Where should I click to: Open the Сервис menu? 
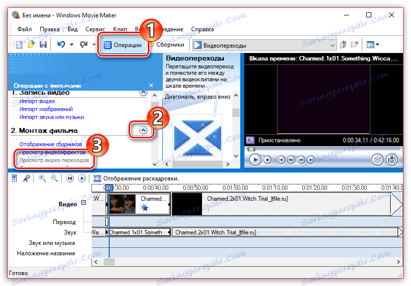click(96, 29)
